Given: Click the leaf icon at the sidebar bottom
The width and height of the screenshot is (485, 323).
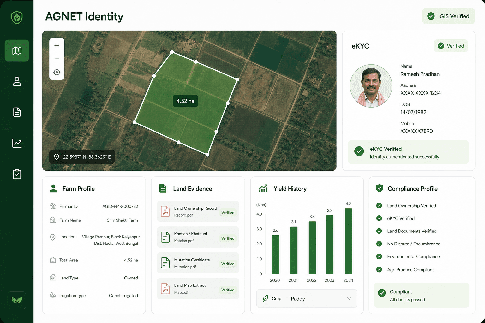Looking at the screenshot, I should tap(17, 300).
